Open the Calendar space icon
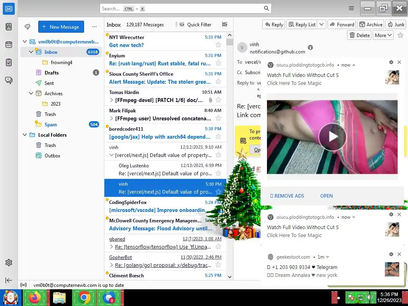This screenshot has width=408, height=306. [9, 45]
